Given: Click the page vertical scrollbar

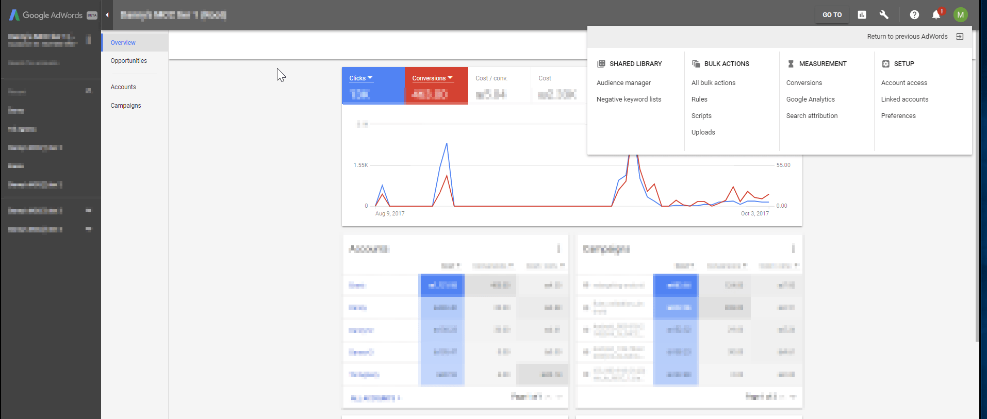Looking at the screenshot, I should point(977,186).
